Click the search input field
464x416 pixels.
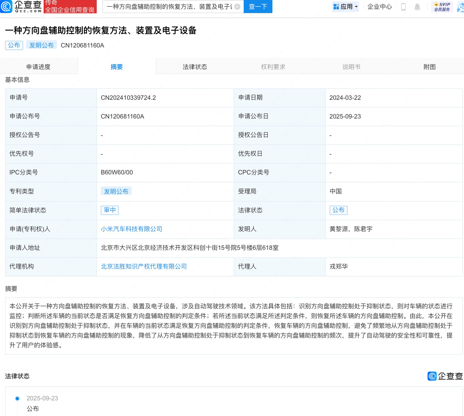coord(170,7)
